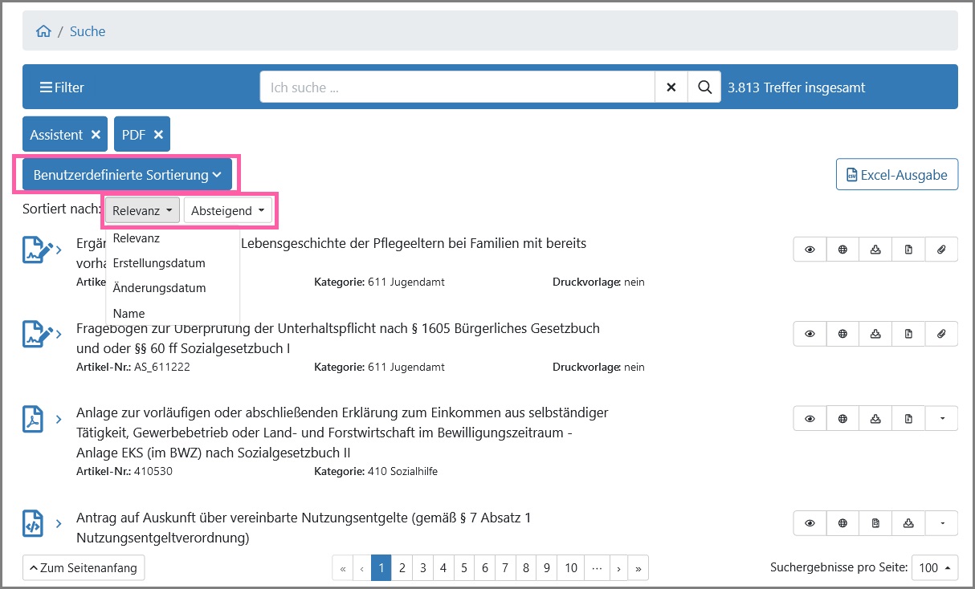Viewport: 975px width, 589px height.
Task: Export results with Excel-Ausgabe button
Action: point(897,174)
